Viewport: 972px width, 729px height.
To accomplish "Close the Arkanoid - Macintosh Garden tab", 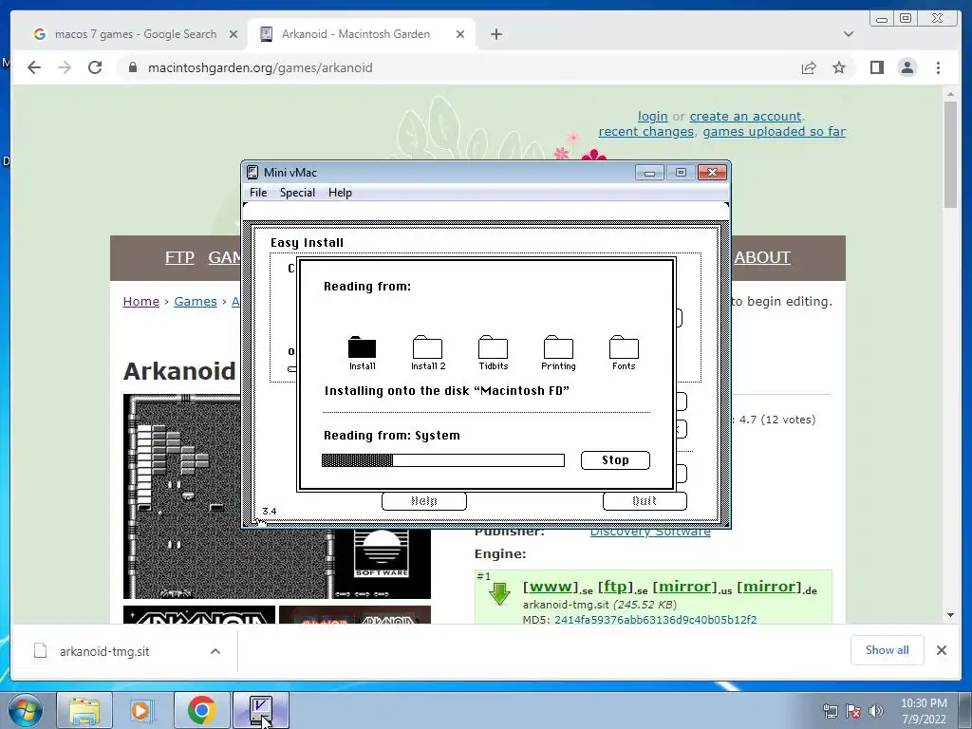I will [460, 34].
